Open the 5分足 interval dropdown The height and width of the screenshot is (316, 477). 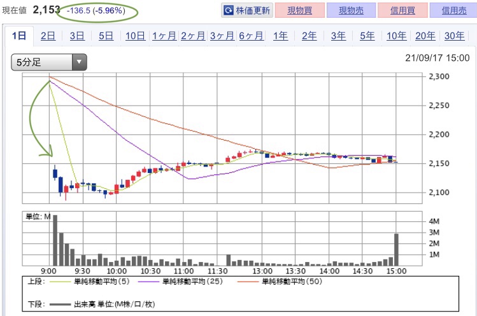tap(49, 62)
